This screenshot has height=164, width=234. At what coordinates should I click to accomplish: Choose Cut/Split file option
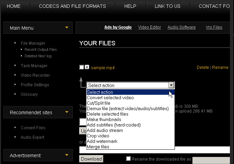[130, 103]
